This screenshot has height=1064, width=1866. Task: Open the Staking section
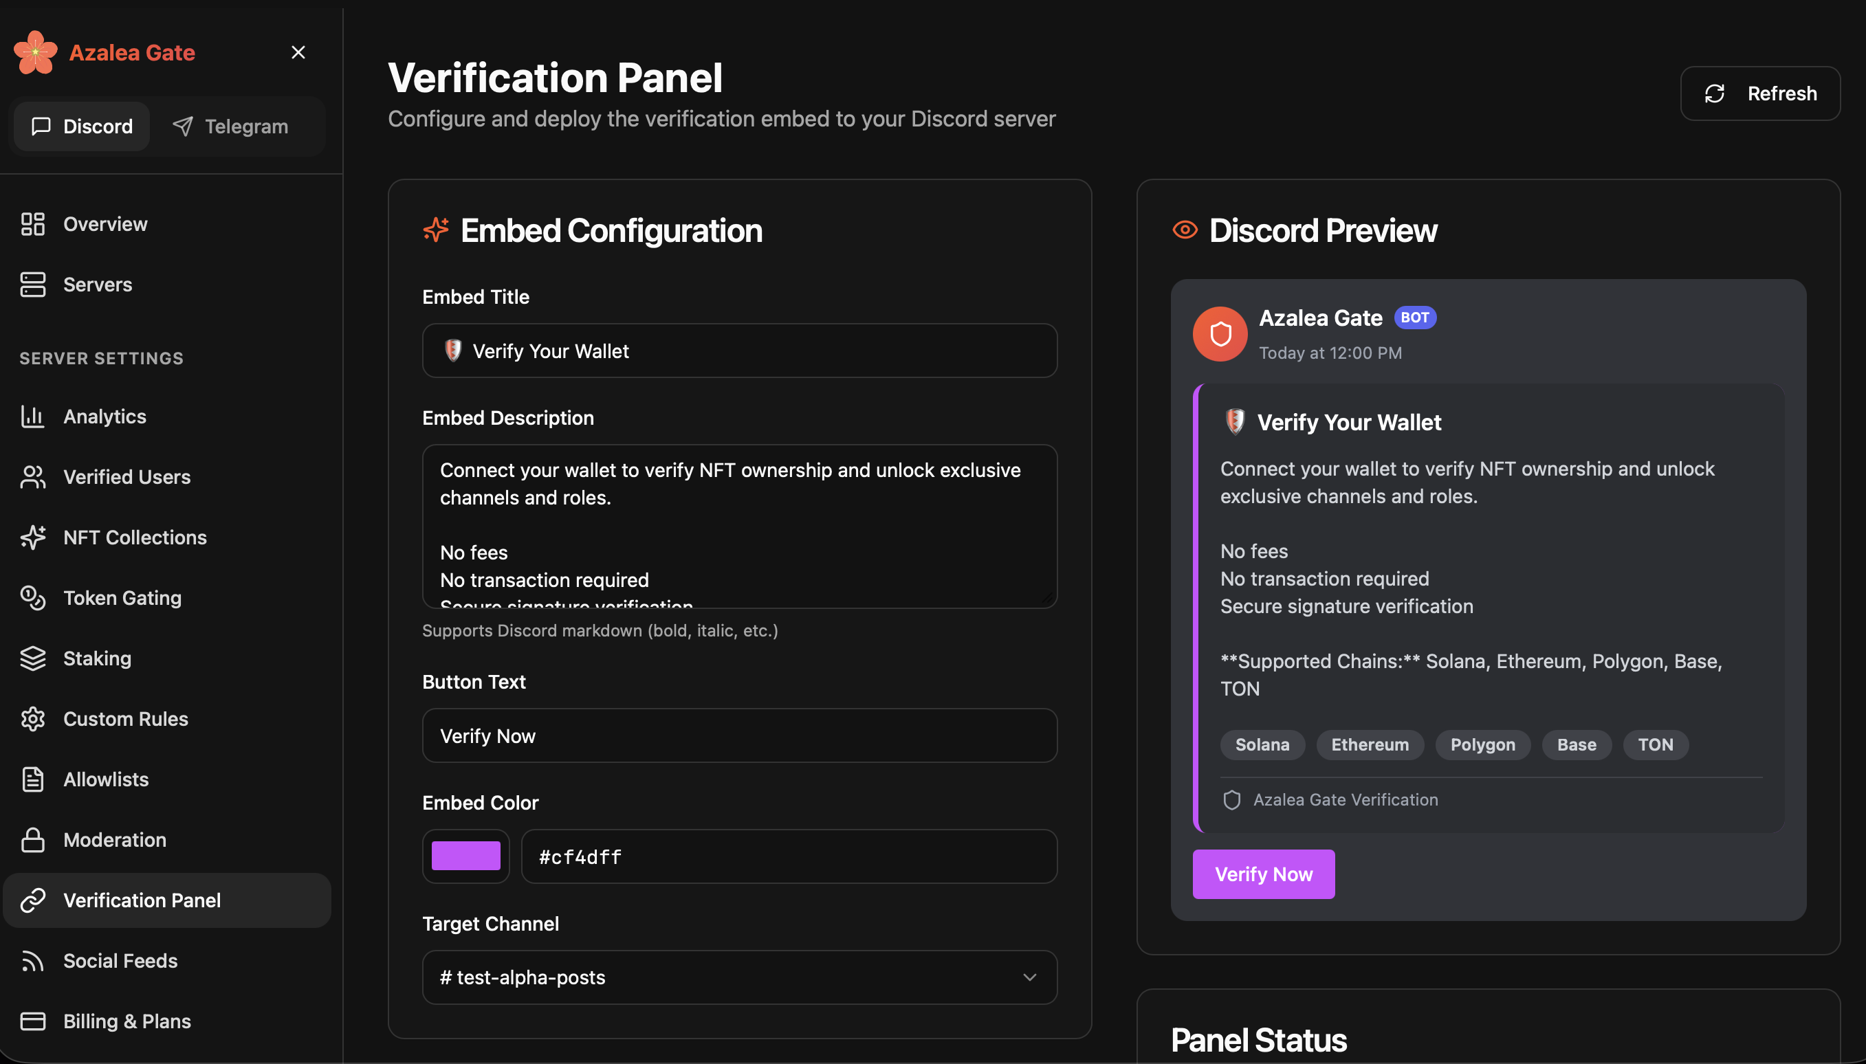tap(96, 658)
